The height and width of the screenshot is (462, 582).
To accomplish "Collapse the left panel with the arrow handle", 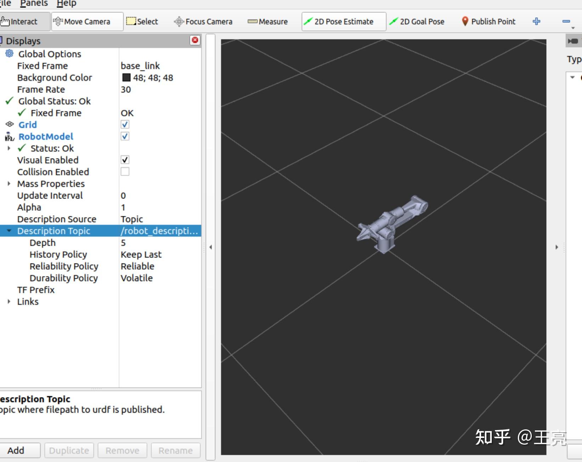I will pos(210,247).
